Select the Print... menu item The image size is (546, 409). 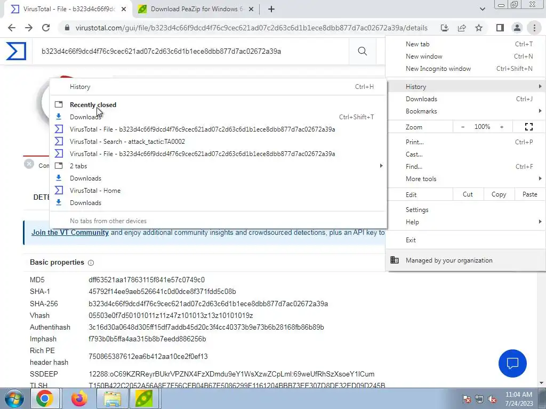click(465, 142)
